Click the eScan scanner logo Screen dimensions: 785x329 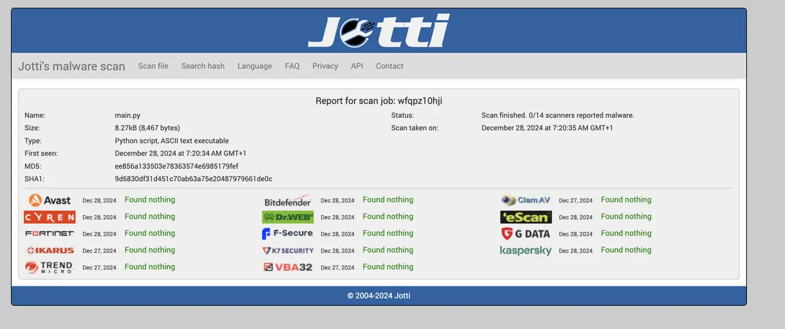coord(526,217)
